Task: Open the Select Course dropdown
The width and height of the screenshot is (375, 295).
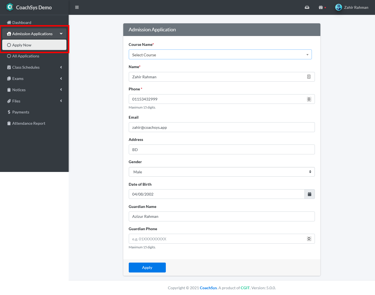Action: (x=220, y=55)
